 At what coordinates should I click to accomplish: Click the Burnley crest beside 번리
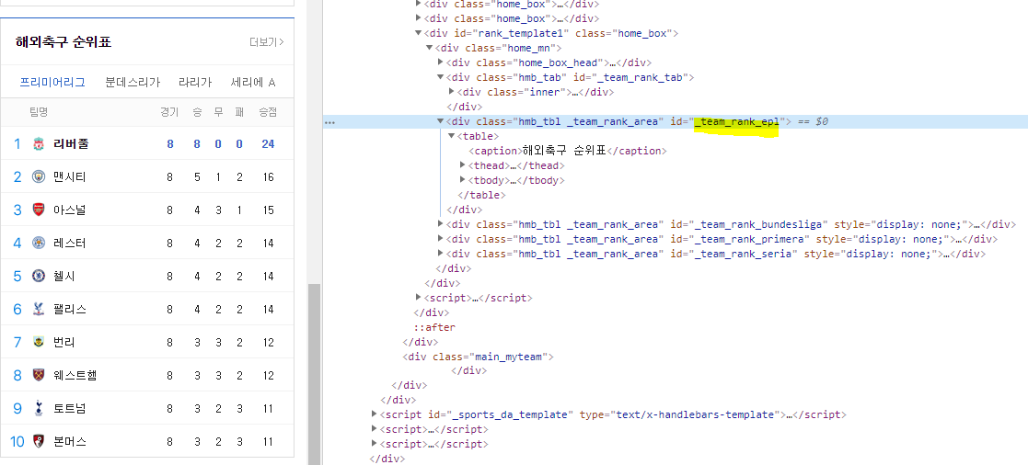pyautogui.click(x=39, y=342)
